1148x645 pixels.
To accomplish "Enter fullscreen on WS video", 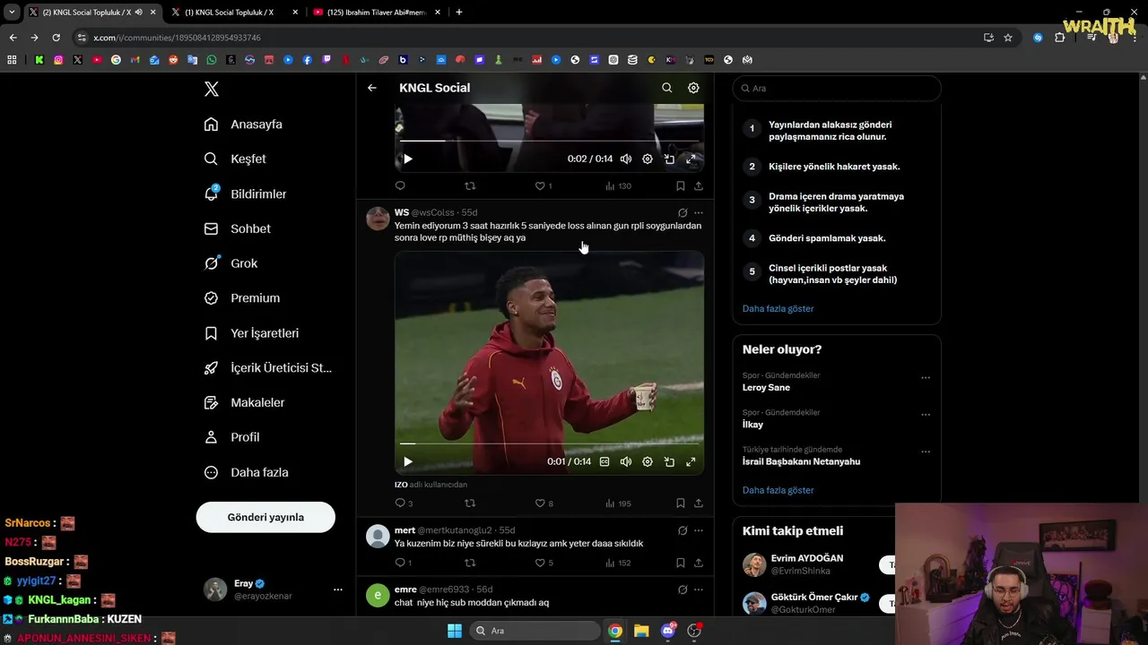I will (691, 461).
